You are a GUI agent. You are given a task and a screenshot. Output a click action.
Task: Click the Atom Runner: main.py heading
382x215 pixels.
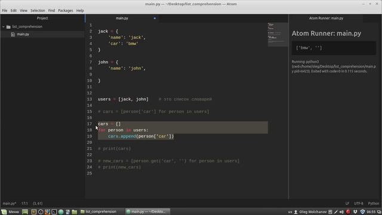(326, 33)
